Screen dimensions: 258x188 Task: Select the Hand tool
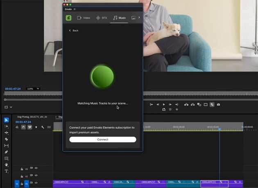6,165
